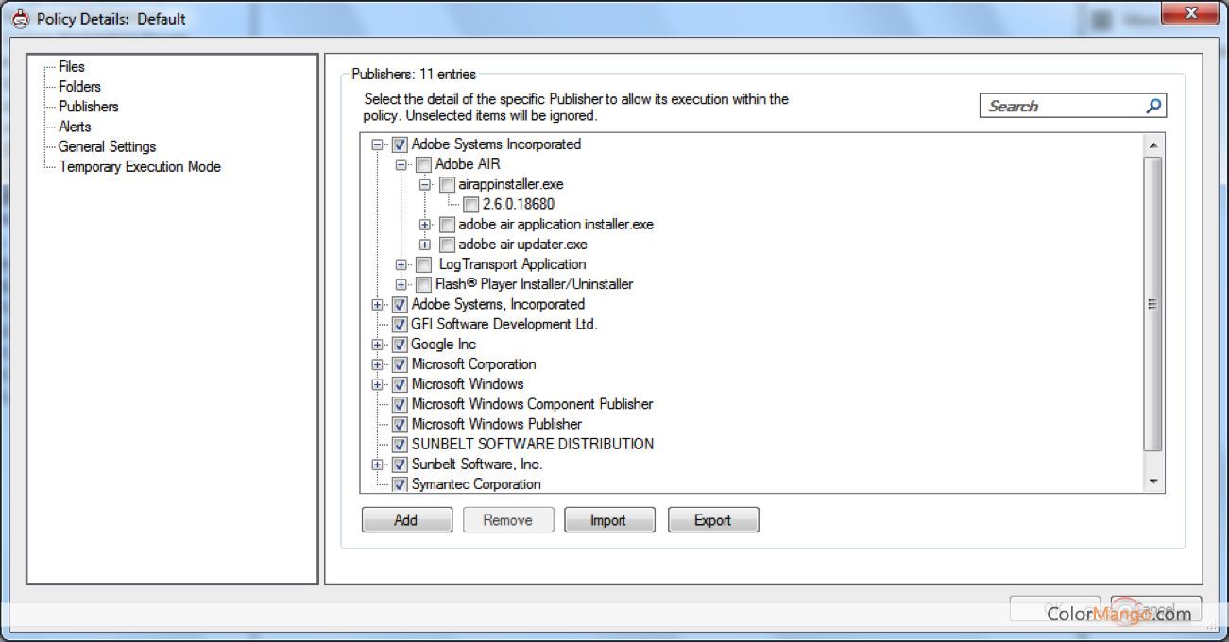Image resolution: width=1229 pixels, height=642 pixels.
Task: Enable the Adobe AIR checkbox
Action: [x=424, y=163]
